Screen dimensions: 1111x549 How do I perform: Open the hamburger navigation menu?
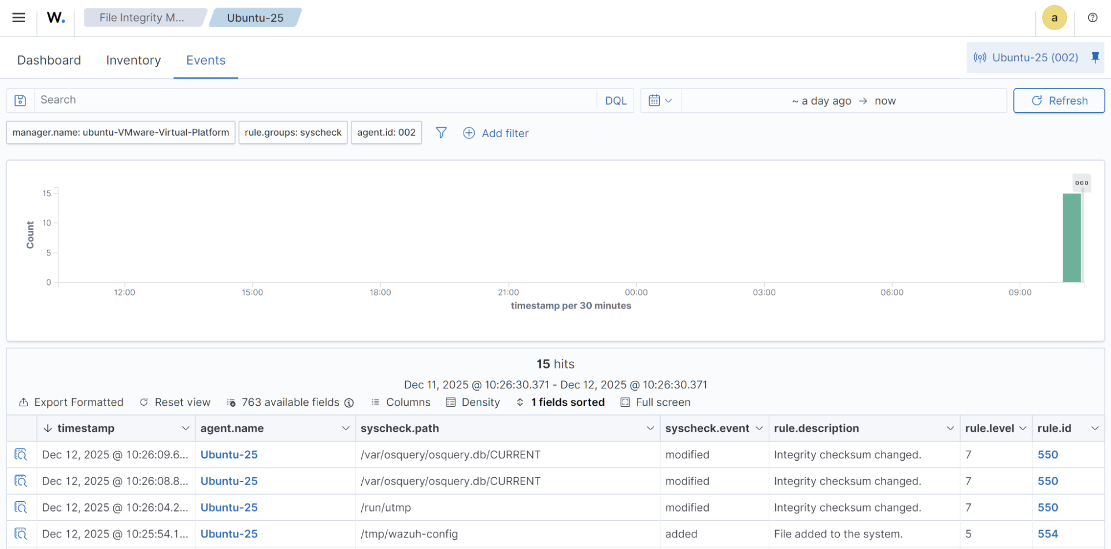point(18,18)
